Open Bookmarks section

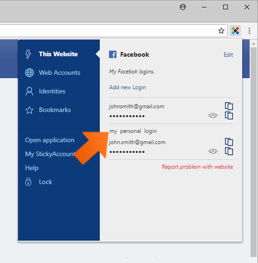[48, 110]
